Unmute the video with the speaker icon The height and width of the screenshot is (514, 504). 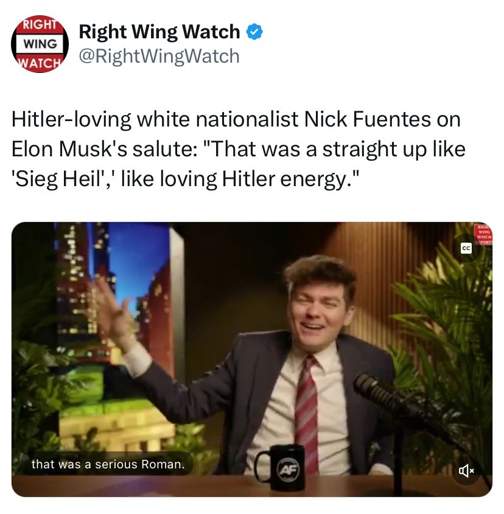(466, 471)
